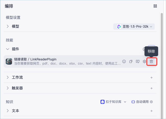Open LinkReaderPlugin settings gear

(x=144, y=61)
